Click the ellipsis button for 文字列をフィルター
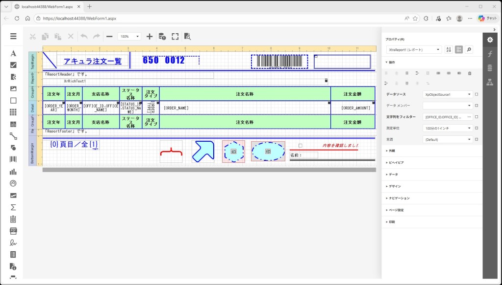The height and width of the screenshot is (285, 502). coord(469,117)
